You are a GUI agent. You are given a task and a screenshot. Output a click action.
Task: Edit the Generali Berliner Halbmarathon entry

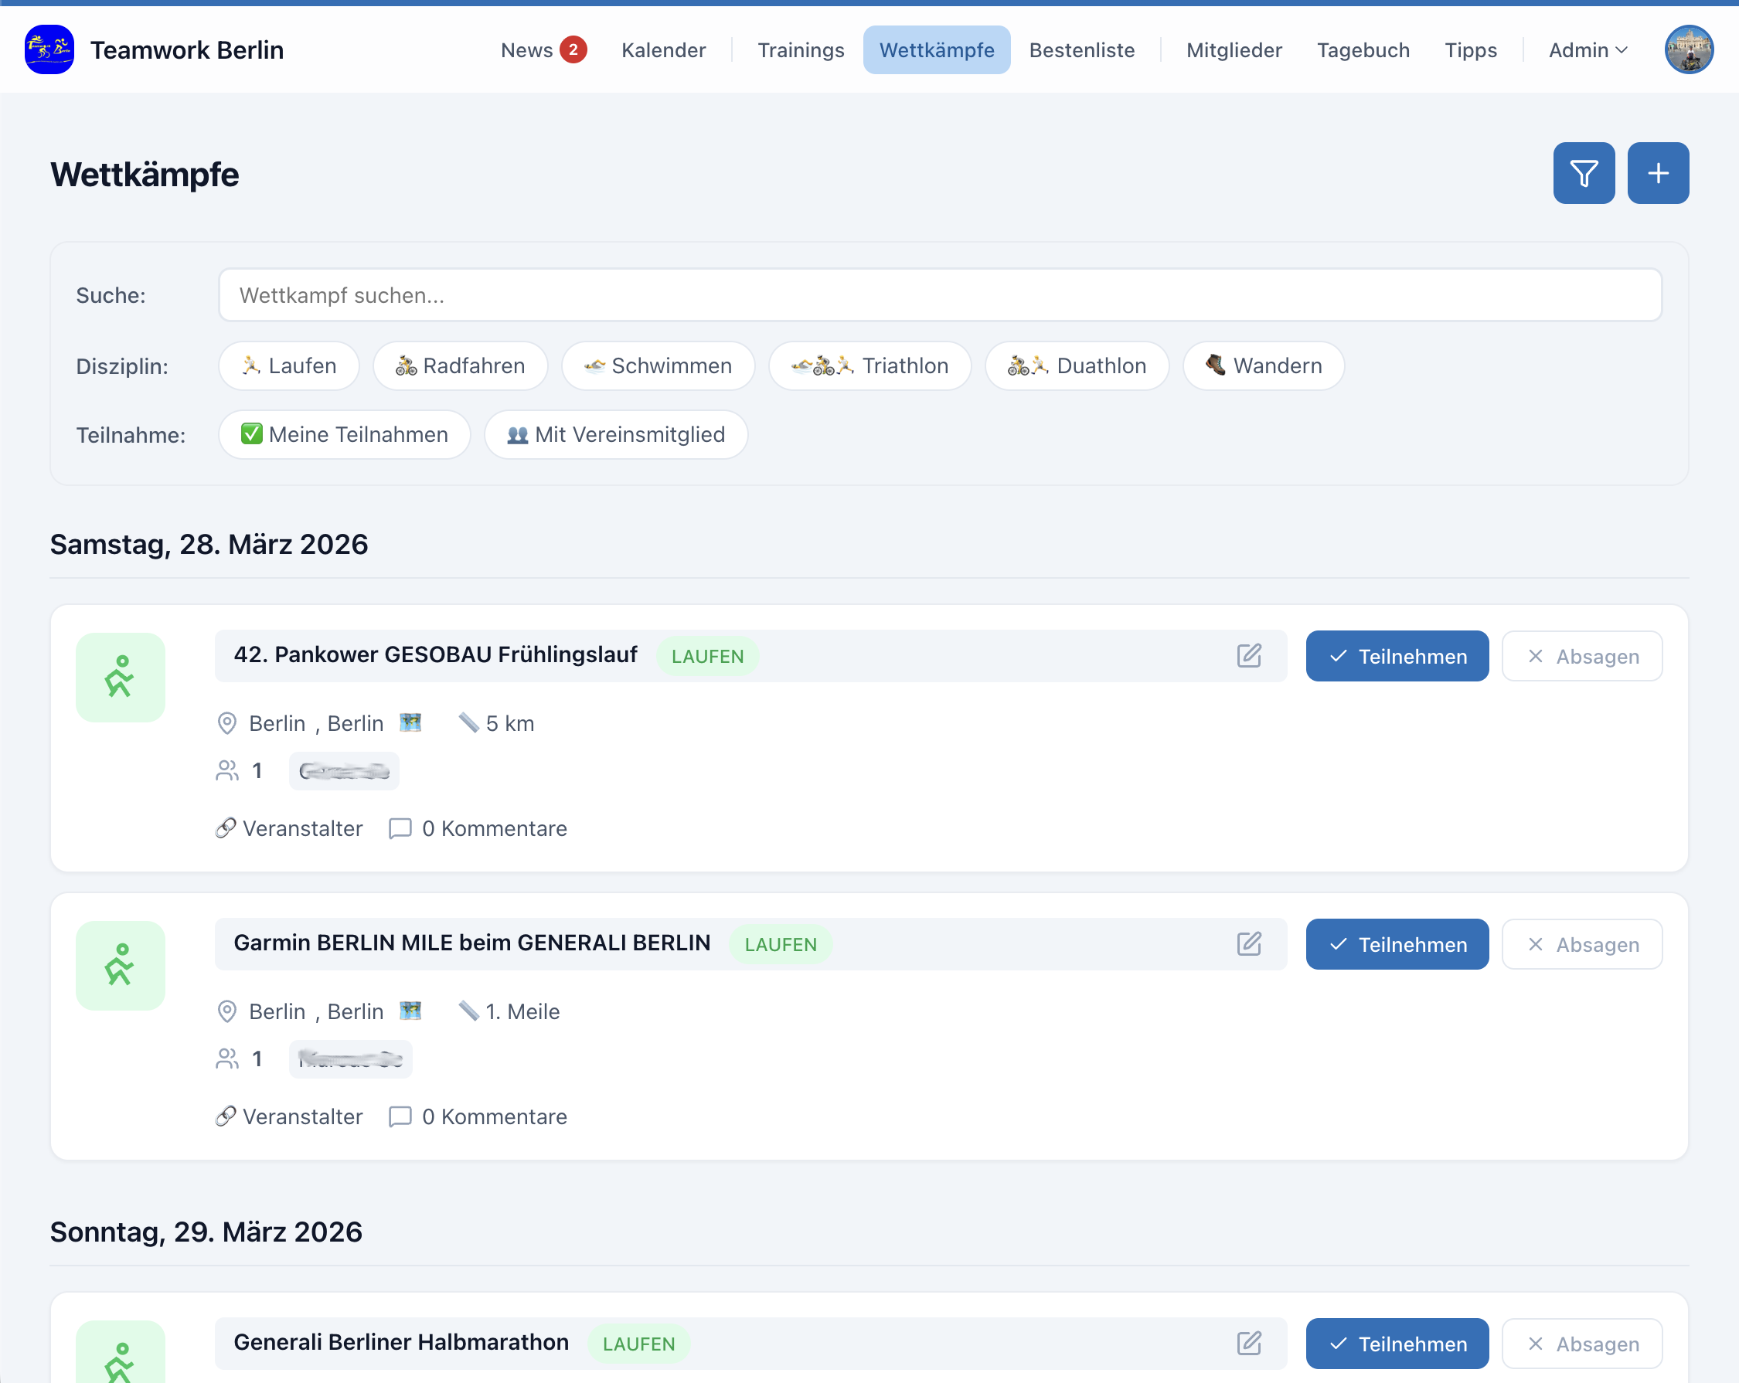(1248, 1343)
